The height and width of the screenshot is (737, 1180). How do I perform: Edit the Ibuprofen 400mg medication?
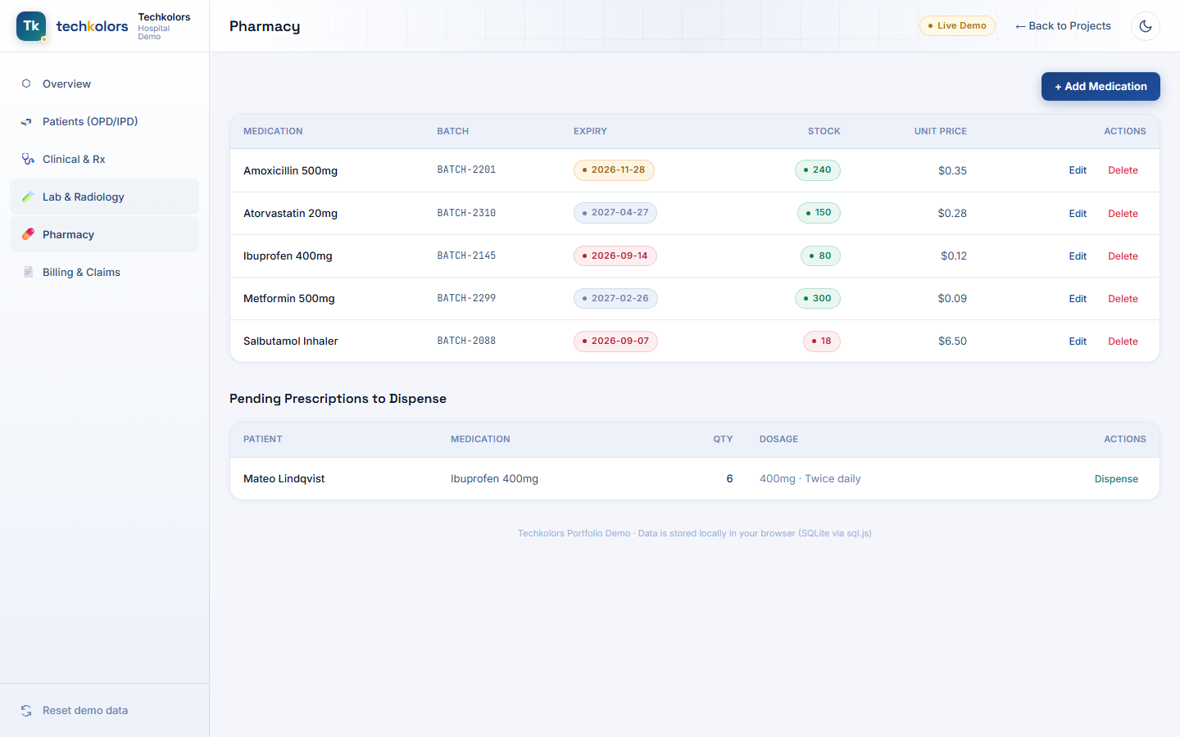coord(1078,256)
